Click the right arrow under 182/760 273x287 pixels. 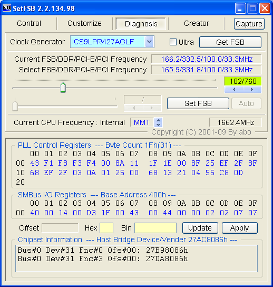[x=252, y=90]
